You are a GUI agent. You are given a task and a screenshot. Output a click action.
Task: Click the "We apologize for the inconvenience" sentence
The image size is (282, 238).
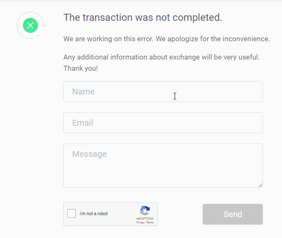pos(213,39)
